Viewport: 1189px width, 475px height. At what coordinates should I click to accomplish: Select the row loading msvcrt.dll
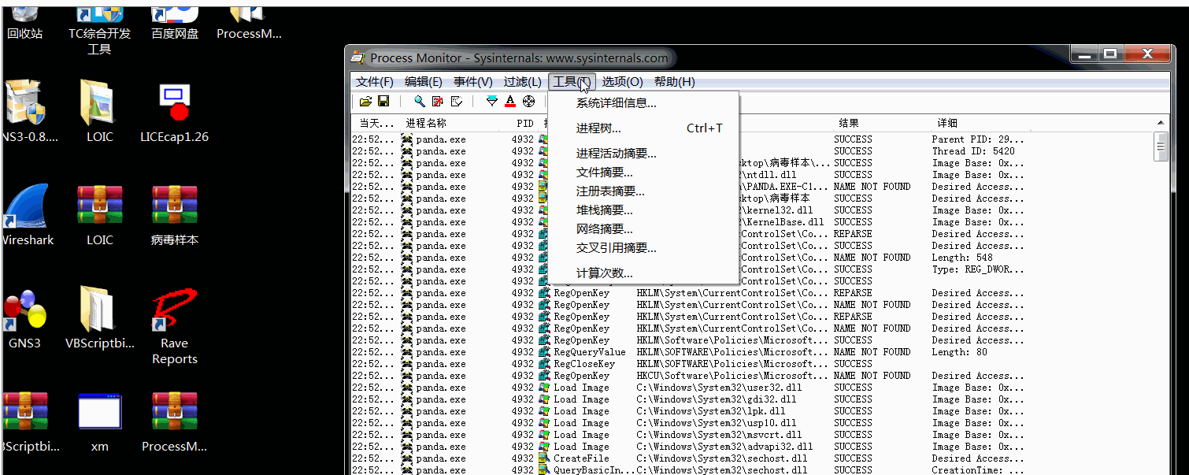click(688, 435)
